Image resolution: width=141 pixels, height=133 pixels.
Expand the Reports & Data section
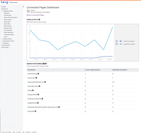tap(2, 39)
